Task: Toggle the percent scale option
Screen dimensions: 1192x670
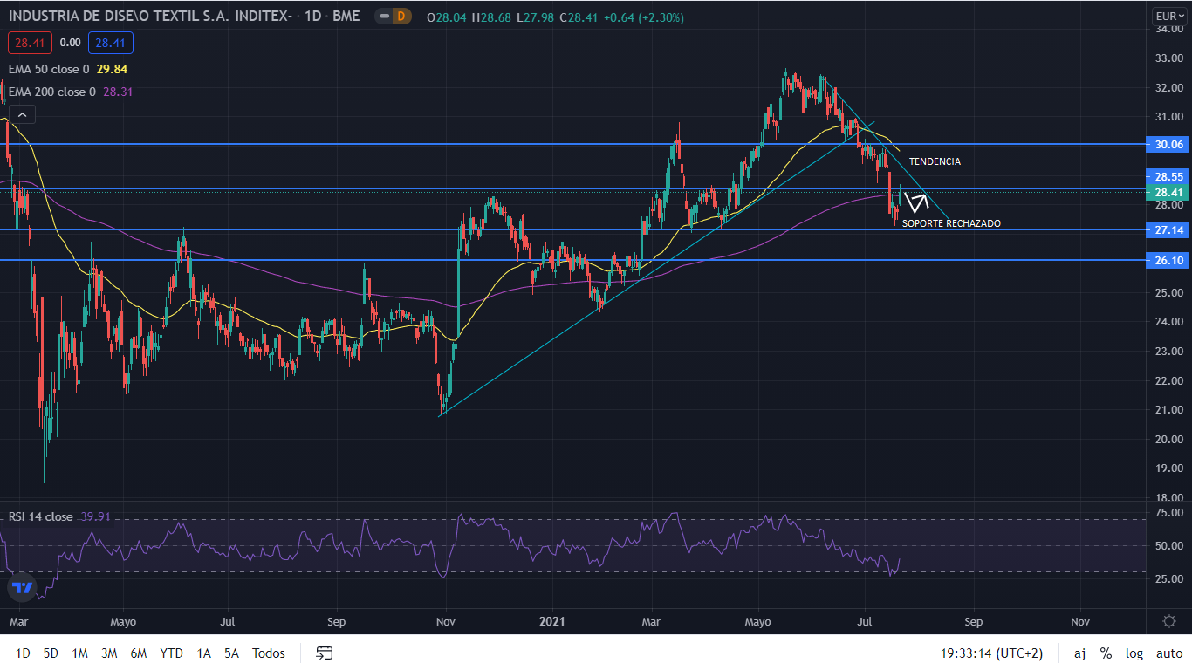Action: (x=1106, y=653)
